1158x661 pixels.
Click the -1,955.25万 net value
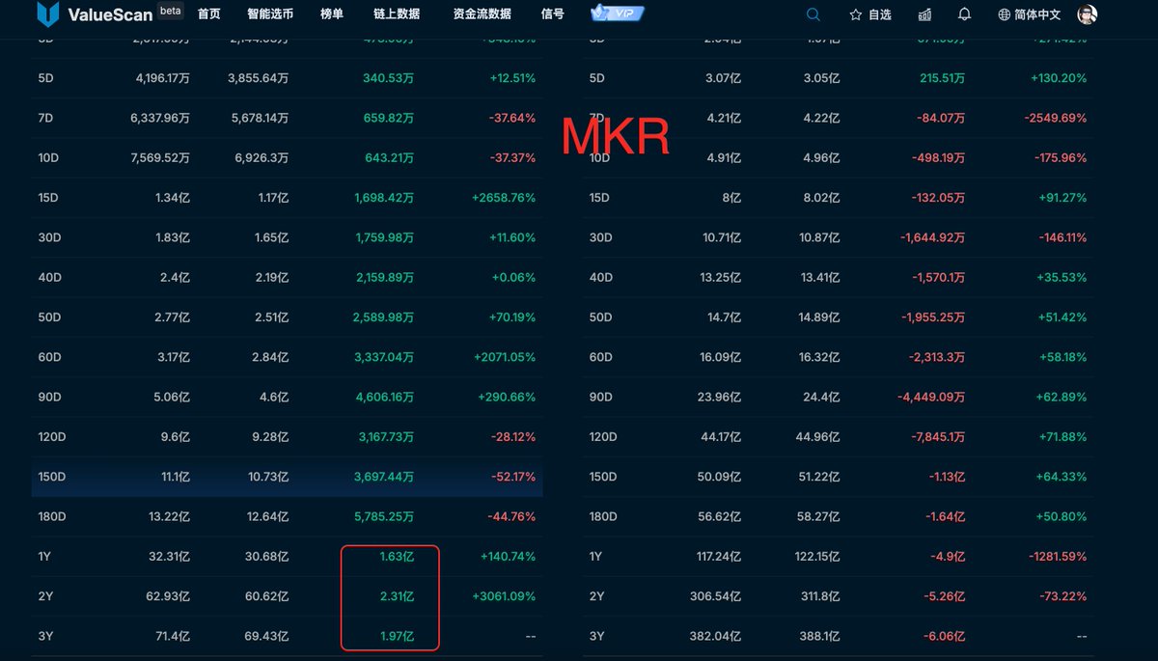click(x=933, y=317)
